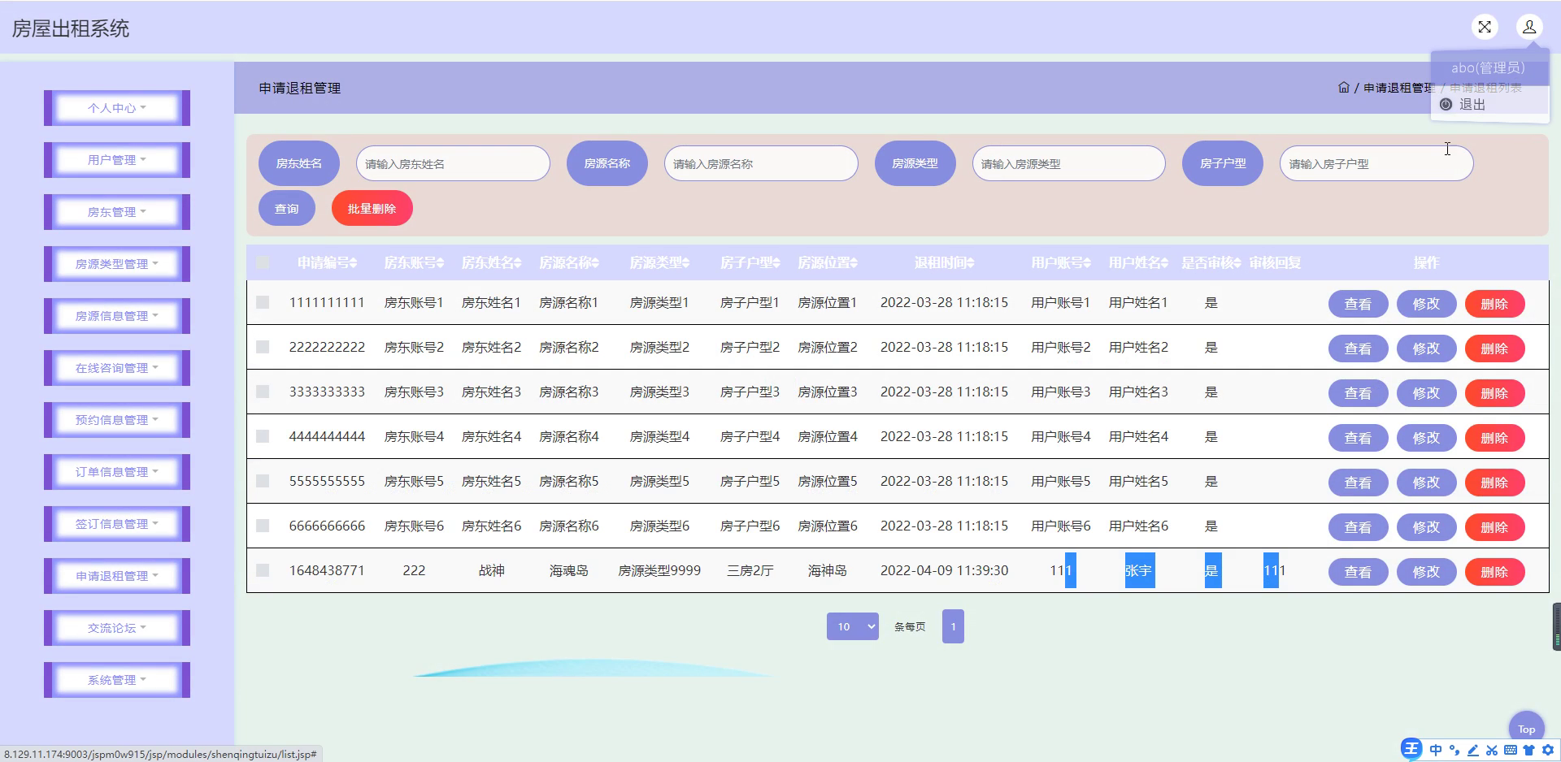Open the 交流论坛 sidebar menu
This screenshot has width=1561, height=762.
[117, 628]
